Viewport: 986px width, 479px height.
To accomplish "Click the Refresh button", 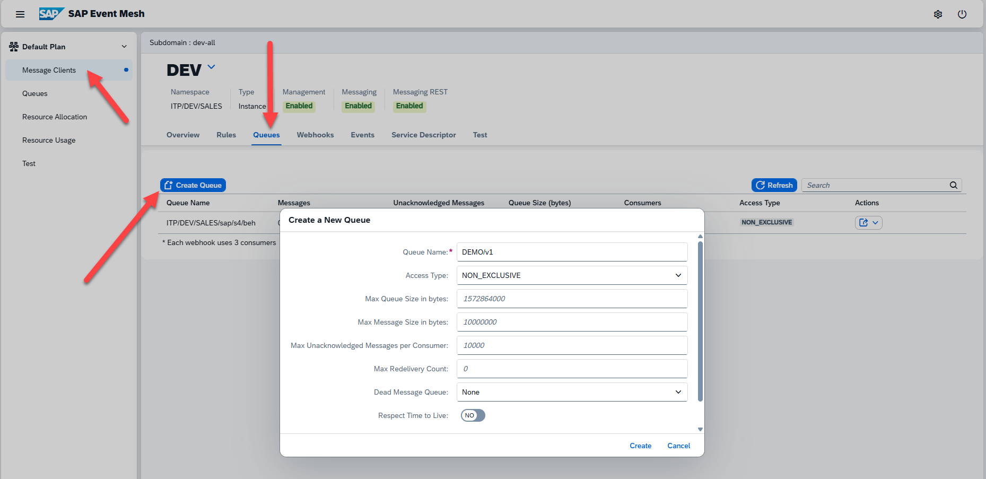I will [774, 185].
